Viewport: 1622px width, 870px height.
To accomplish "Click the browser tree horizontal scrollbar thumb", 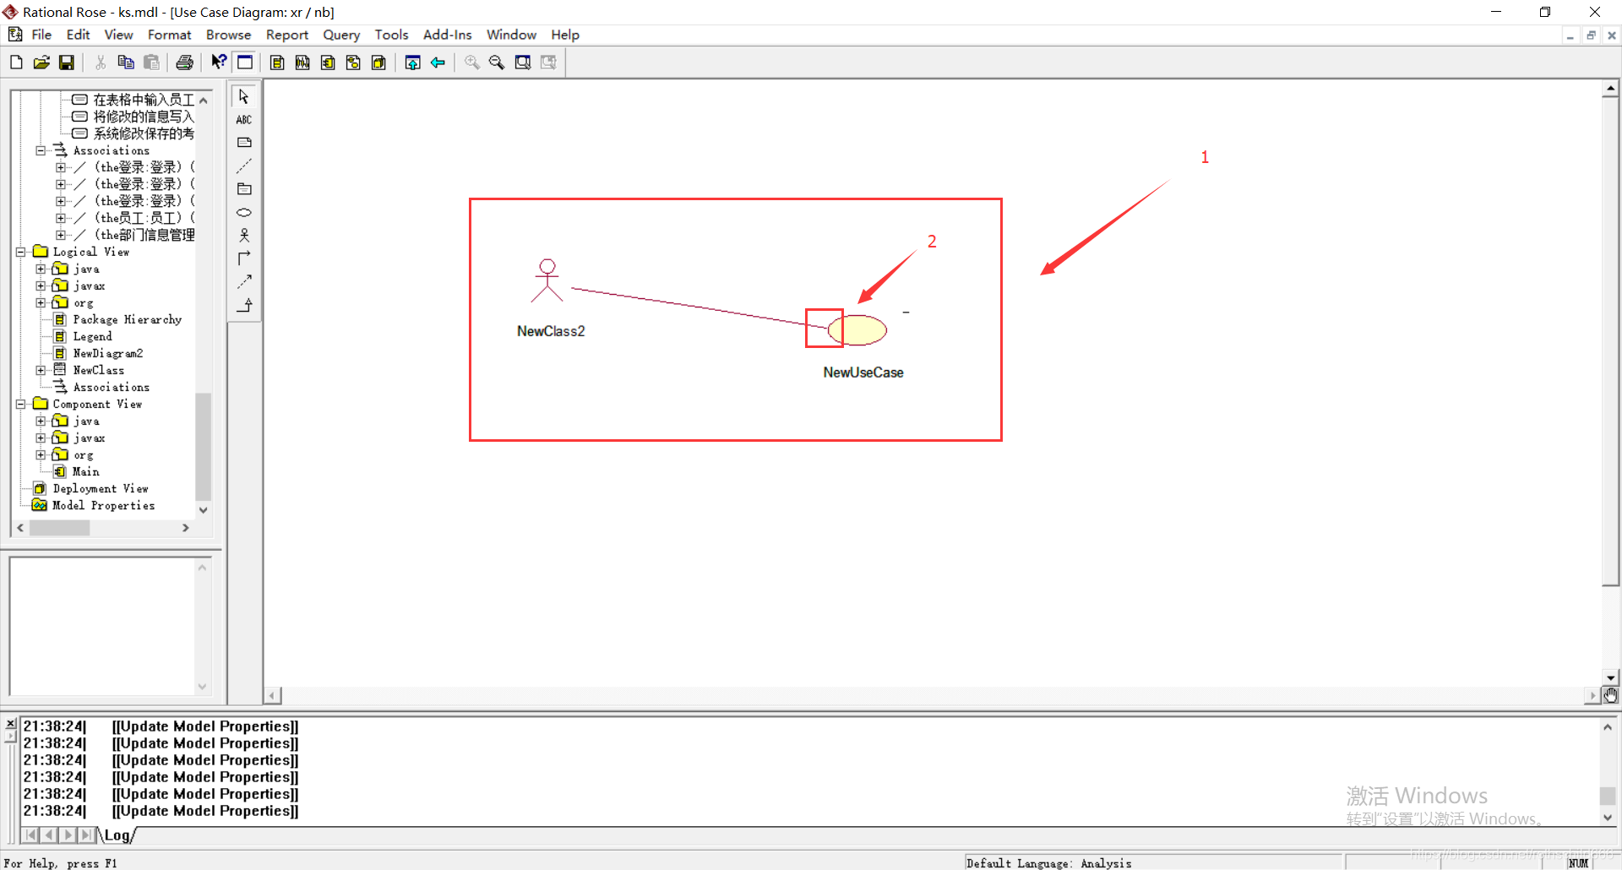I will (59, 528).
